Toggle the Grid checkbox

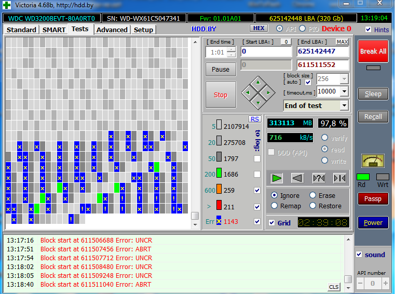271,223
